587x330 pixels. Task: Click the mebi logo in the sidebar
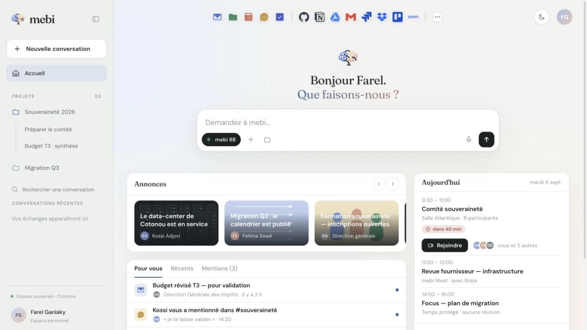[x=33, y=19]
